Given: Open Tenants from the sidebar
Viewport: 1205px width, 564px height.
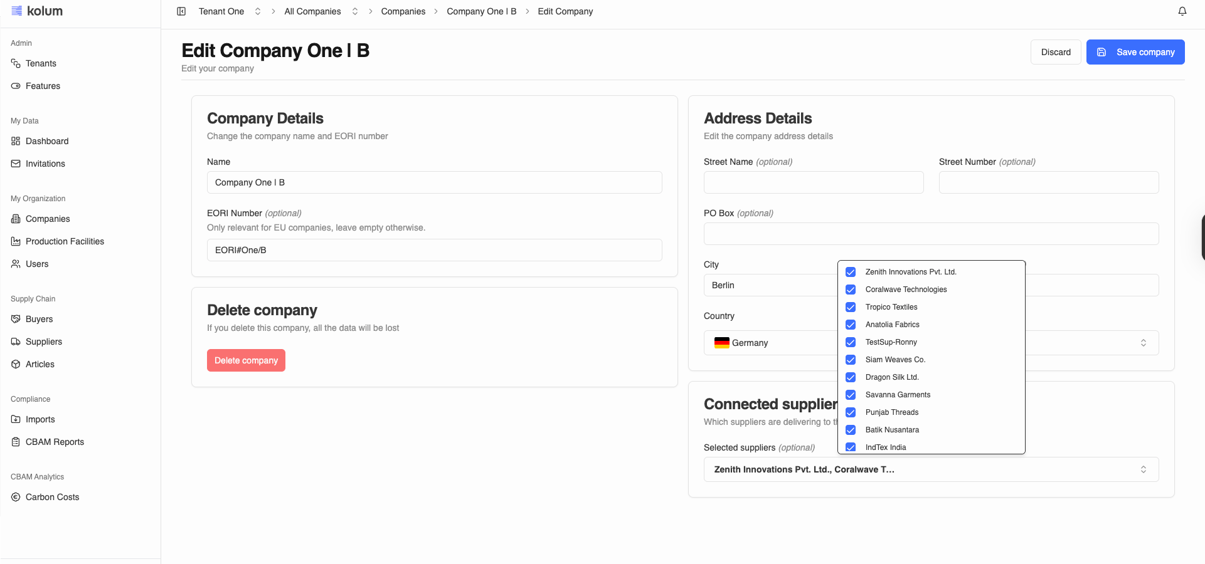Looking at the screenshot, I should click(41, 63).
